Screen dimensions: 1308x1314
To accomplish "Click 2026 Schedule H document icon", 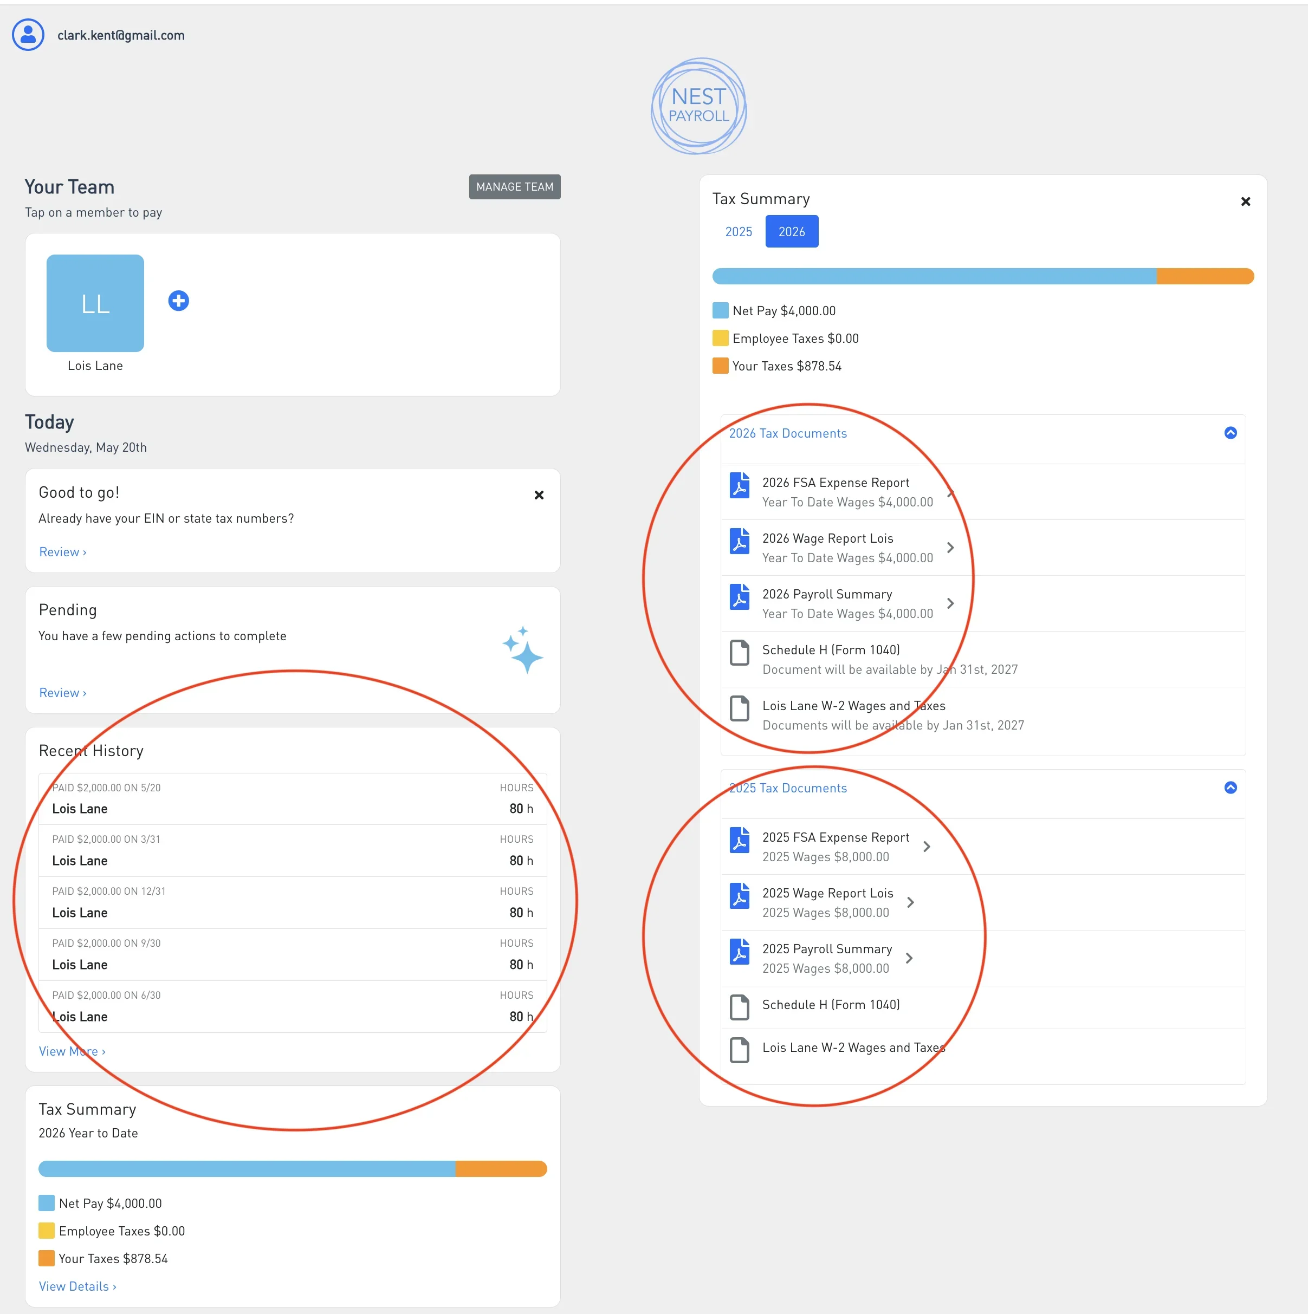I will click(740, 653).
